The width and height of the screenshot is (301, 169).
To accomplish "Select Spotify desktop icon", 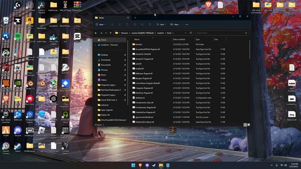I will [x=18, y=38].
